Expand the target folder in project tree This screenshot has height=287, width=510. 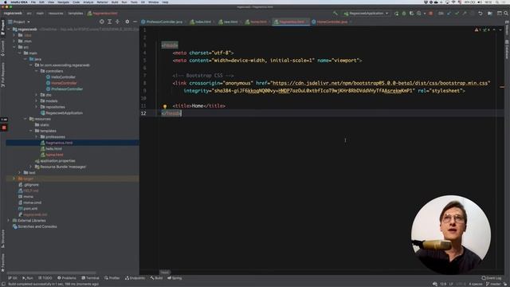[14, 179]
